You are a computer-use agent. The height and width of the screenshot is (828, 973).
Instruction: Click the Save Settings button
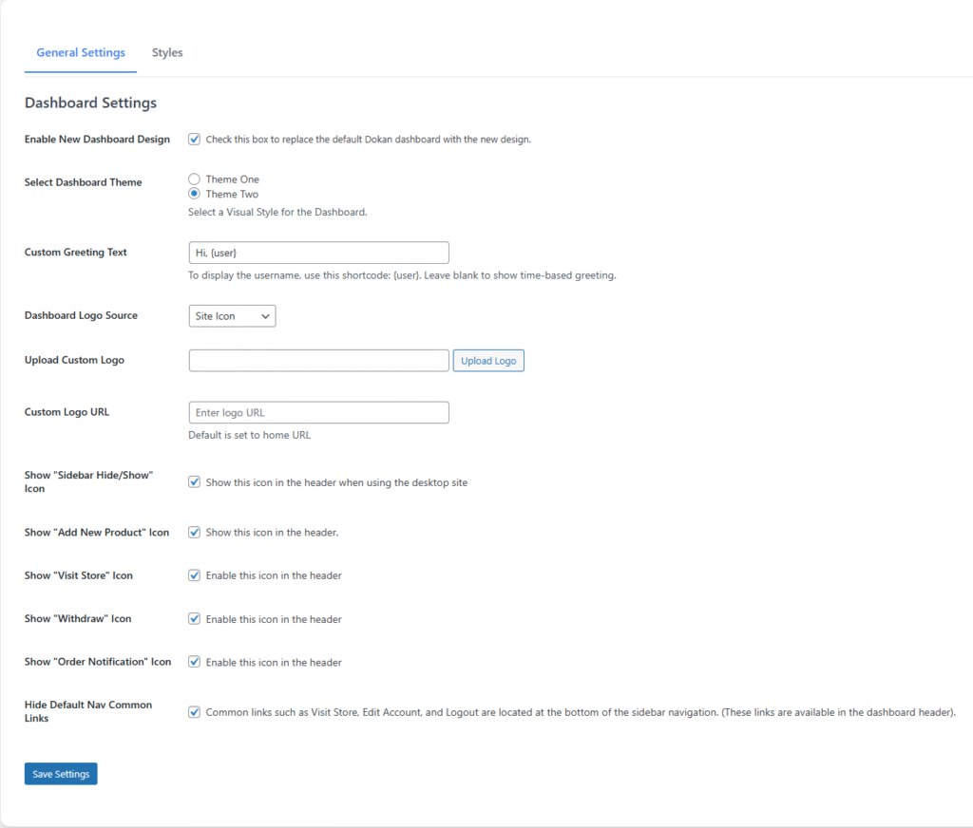point(61,774)
